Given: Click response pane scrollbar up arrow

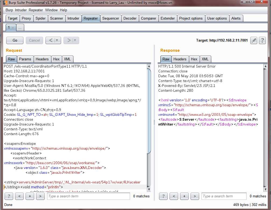Looking at the screenshot, I should (x=265, y=66).
